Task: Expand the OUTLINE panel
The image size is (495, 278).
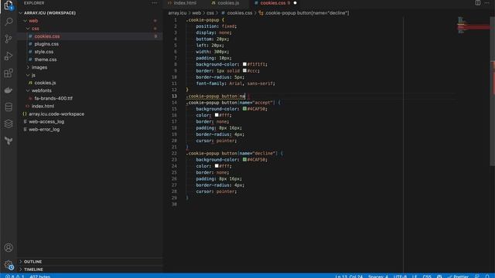Action: tap(21, 262)
